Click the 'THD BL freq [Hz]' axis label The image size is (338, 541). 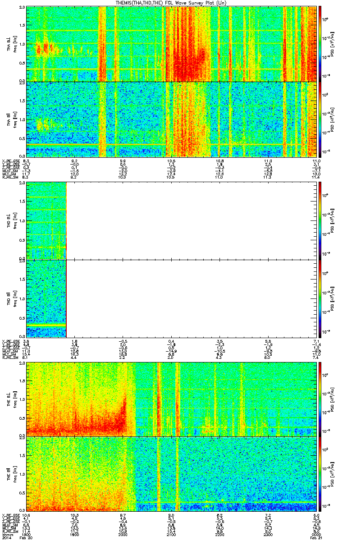tap(12, 220)
